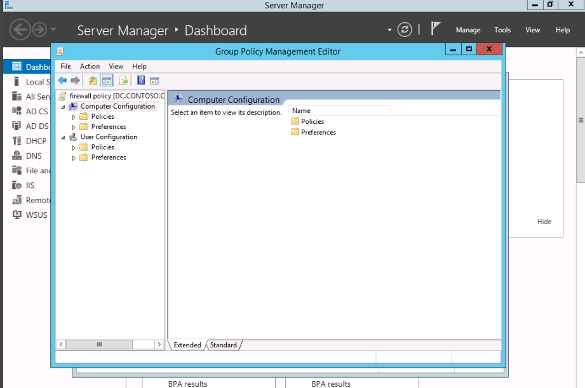Screen dimensions: 585x388
Task: Select Remote Access sidebar item
Action: click(31, 200)
